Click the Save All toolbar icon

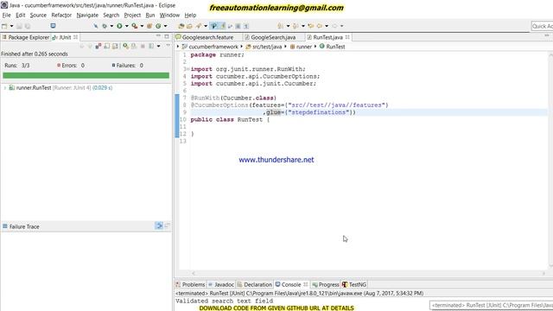[28, 26]
